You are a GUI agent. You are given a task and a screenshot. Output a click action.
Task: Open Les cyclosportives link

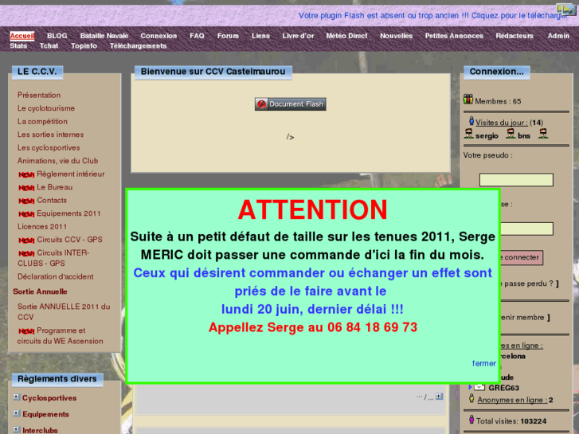49,148
